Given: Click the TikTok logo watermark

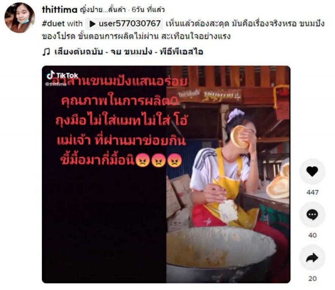Looking at the screenshot, I should click(x=62, y=75).
